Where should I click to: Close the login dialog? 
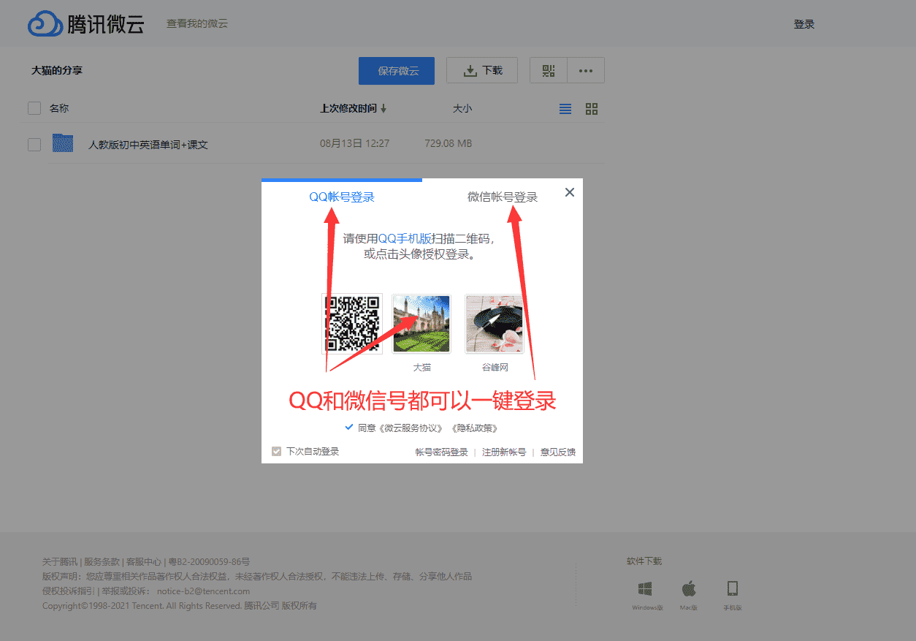click(x=570, y=192)
